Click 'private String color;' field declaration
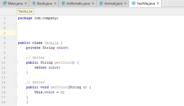The height and width of the screenshot is (106, 184). tap(47, 48)
